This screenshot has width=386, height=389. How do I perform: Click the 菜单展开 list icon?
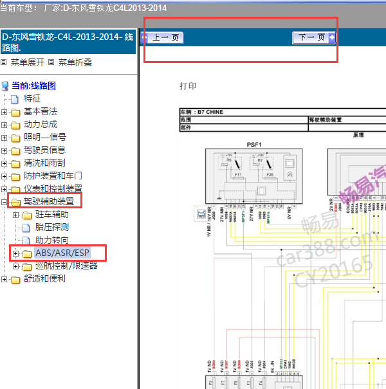3,62
